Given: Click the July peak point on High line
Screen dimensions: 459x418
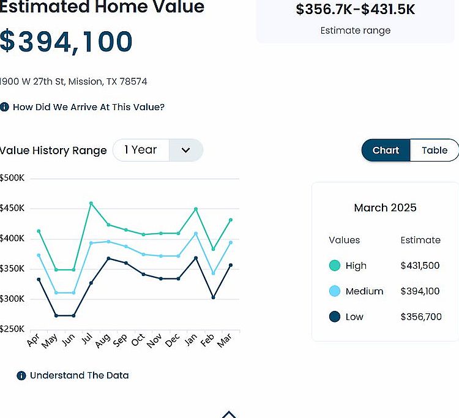Looking at the screenshot, I should pyautogui.click(x=91, y=203).
